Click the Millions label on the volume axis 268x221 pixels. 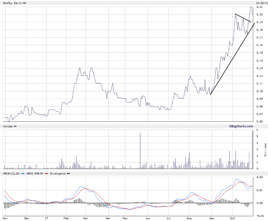coord(265,150)
